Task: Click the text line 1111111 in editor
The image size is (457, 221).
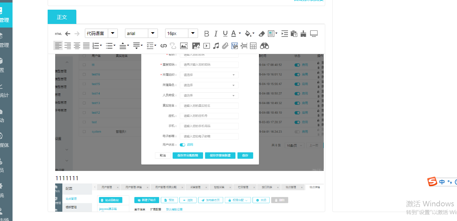Action: 67,178
